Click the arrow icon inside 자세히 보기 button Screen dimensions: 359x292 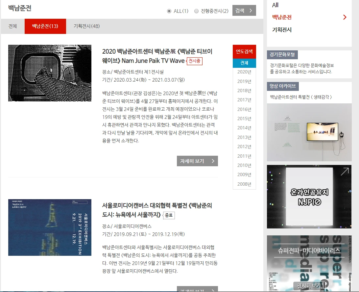click(x=213, y=161)
